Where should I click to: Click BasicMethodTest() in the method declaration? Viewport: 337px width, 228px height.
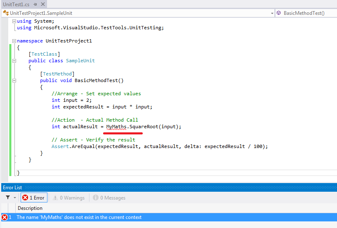[x=99, y=80]
